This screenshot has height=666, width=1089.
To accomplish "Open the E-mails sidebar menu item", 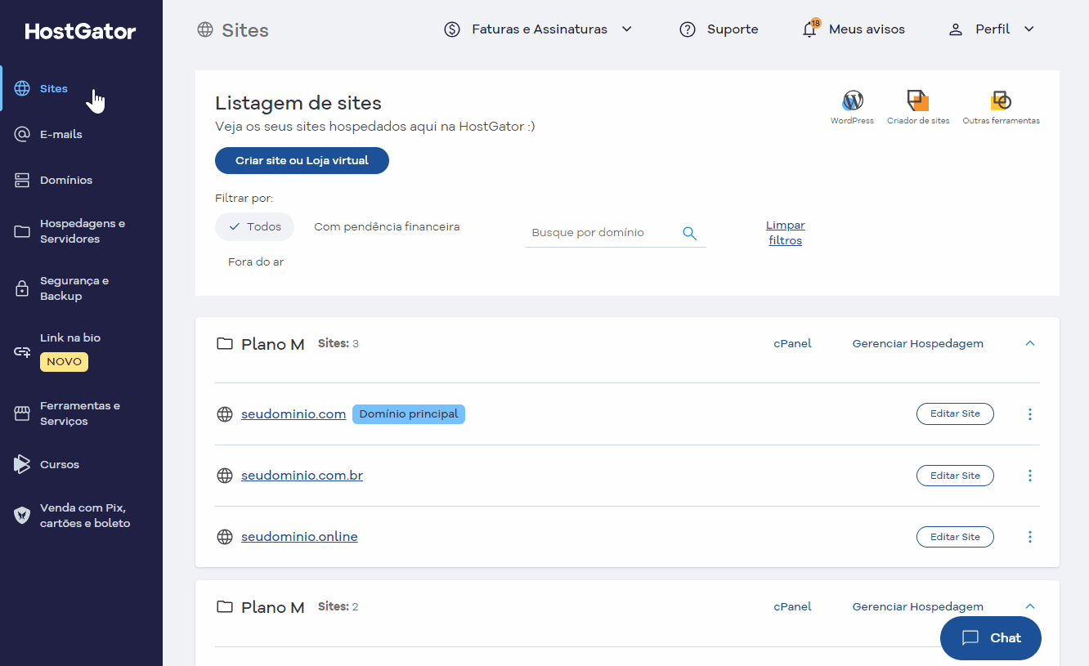I will 81,134.
